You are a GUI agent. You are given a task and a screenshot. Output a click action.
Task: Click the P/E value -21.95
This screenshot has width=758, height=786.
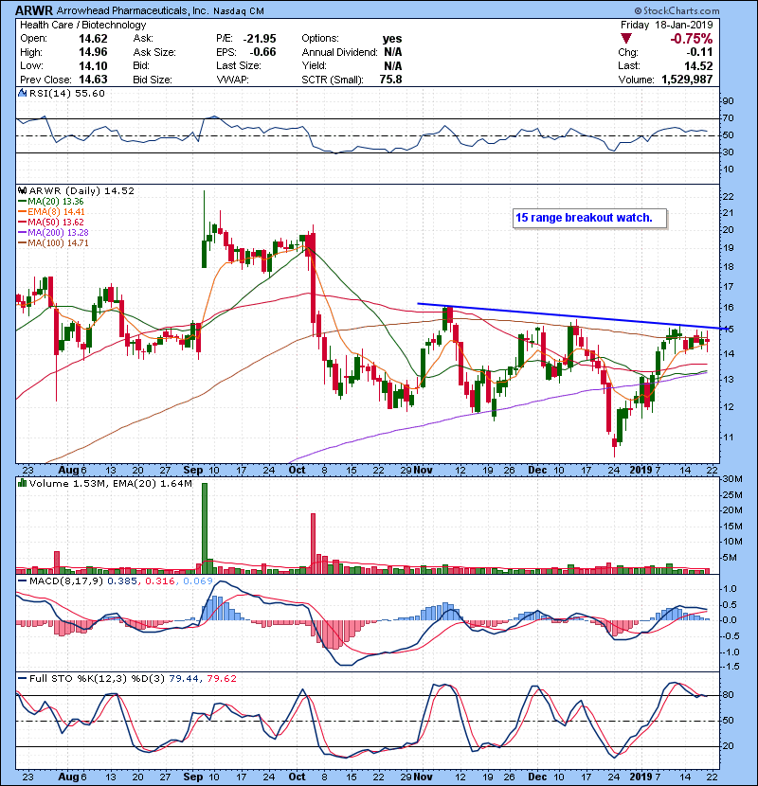coord(260,39)
